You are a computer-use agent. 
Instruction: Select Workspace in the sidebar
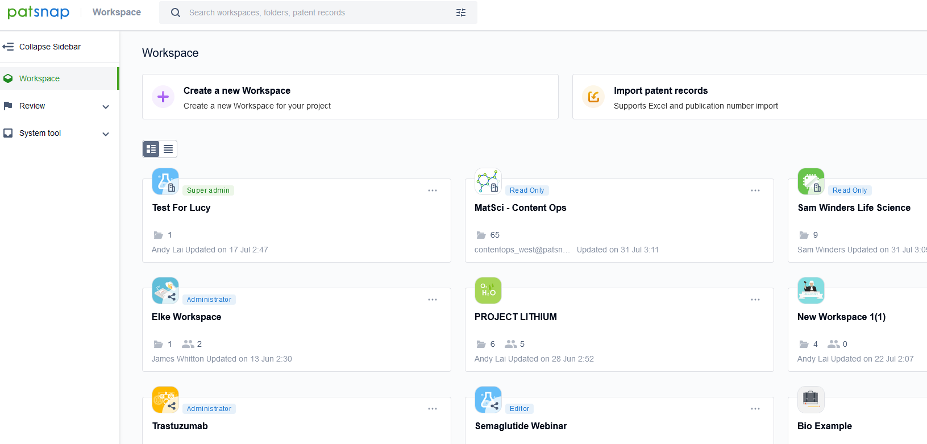(39, 78)
